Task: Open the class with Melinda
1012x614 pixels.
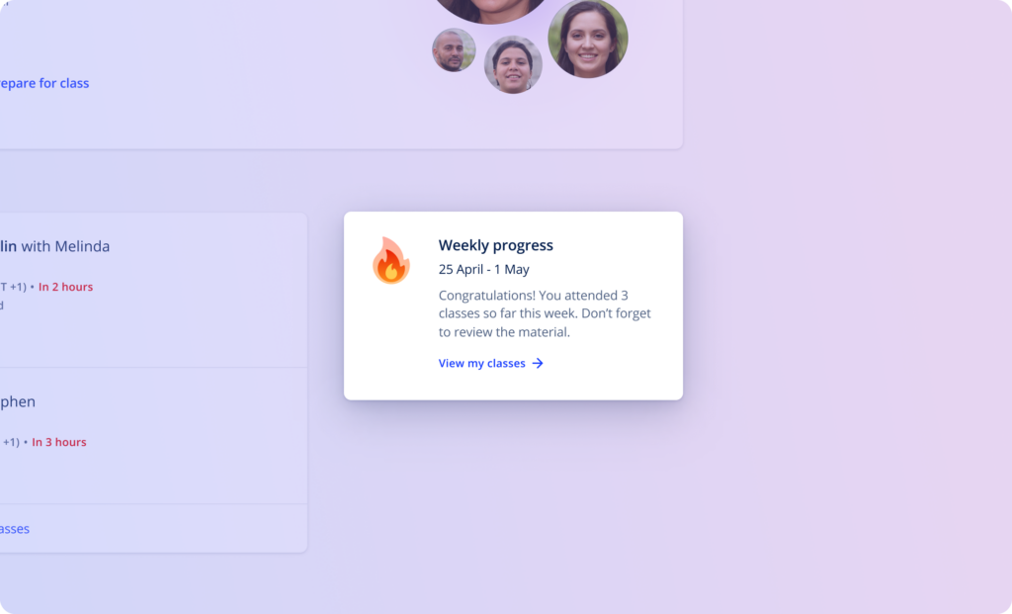Action: pos(153,290)
